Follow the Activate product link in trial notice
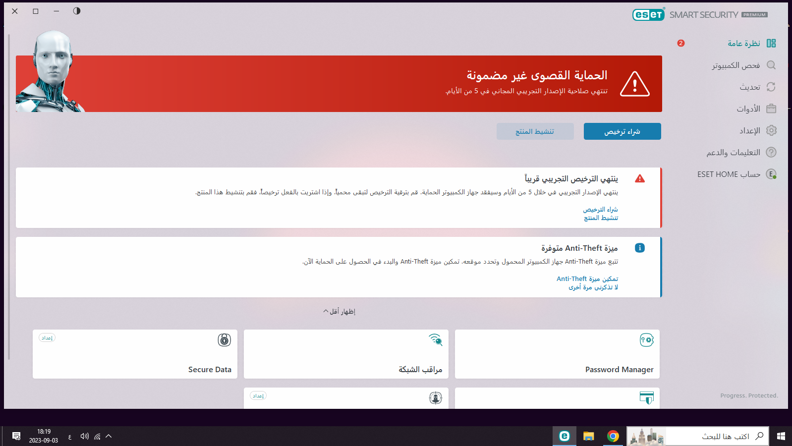This screenshot has height=446, width=792. [x=601, y=218]
